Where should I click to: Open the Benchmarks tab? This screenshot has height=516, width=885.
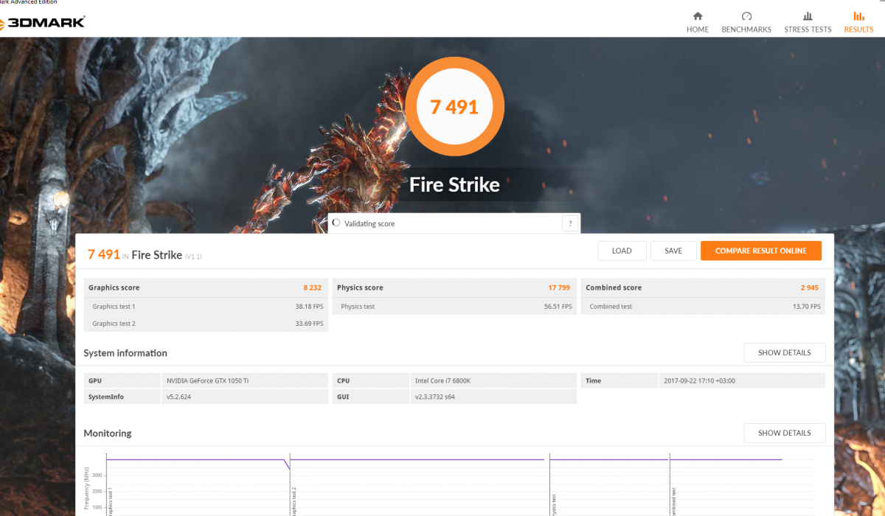point(746,22)
